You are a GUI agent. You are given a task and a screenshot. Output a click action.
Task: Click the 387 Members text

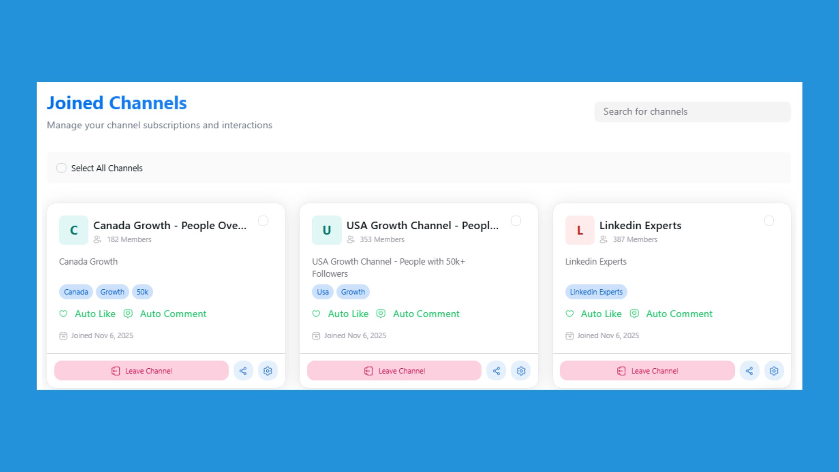[635, 239]
